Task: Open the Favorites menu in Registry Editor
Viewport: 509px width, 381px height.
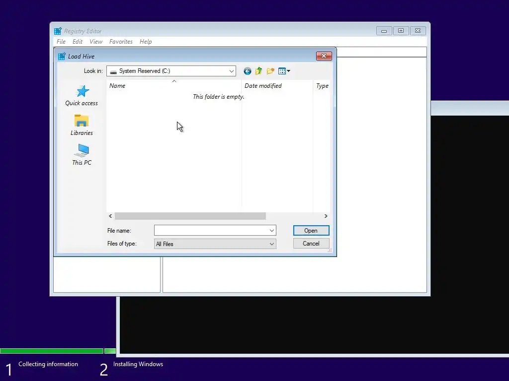Action: pyautogui.click(x=121, y=42)
